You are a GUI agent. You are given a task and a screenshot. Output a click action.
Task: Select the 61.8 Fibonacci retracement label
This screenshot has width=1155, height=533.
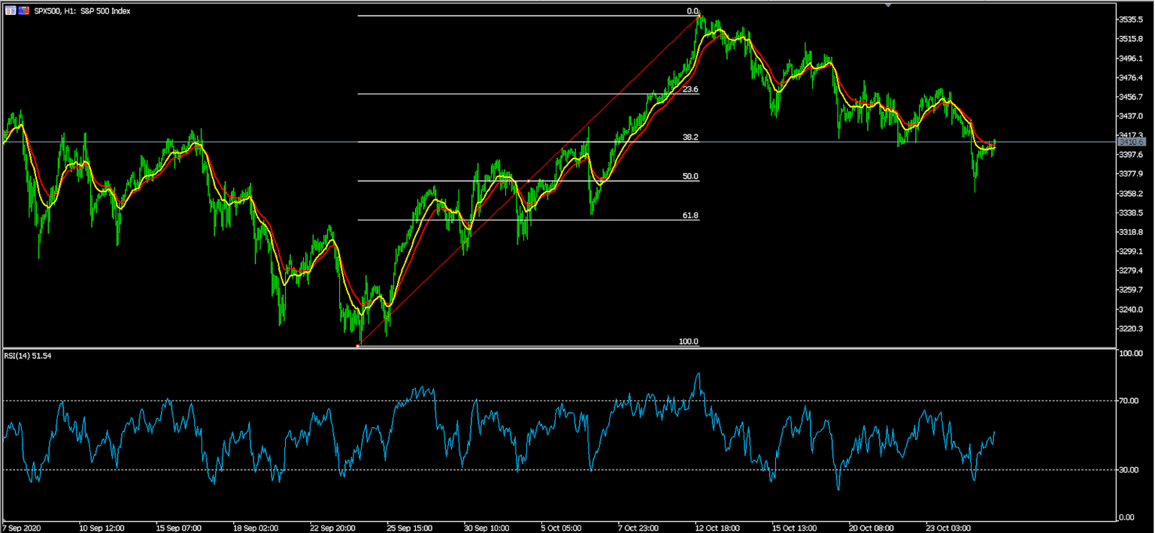(x=692, y=215)
